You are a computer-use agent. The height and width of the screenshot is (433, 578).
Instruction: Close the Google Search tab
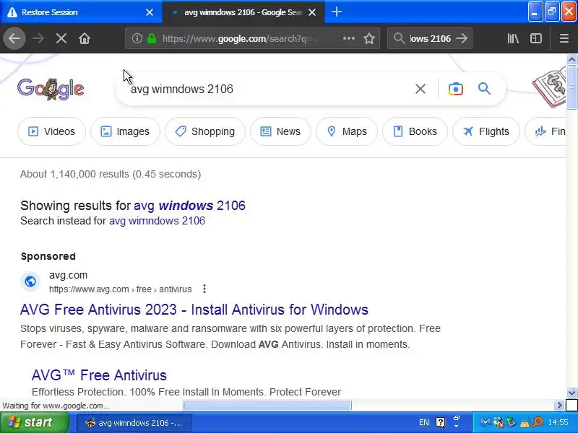click(x=312, y=12)
